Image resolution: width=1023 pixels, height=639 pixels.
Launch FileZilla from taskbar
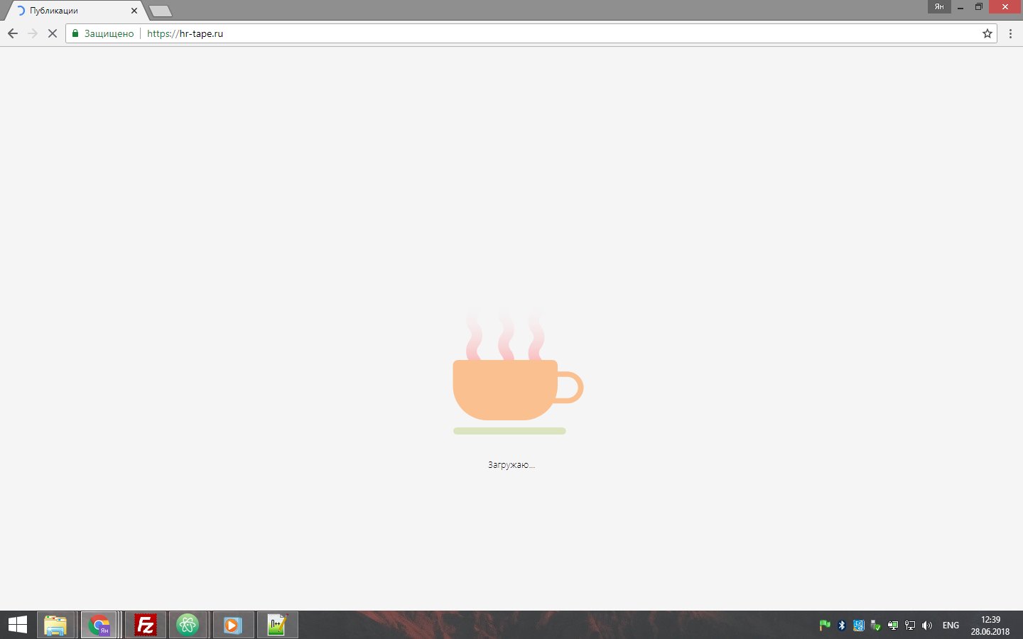point(145,625)
